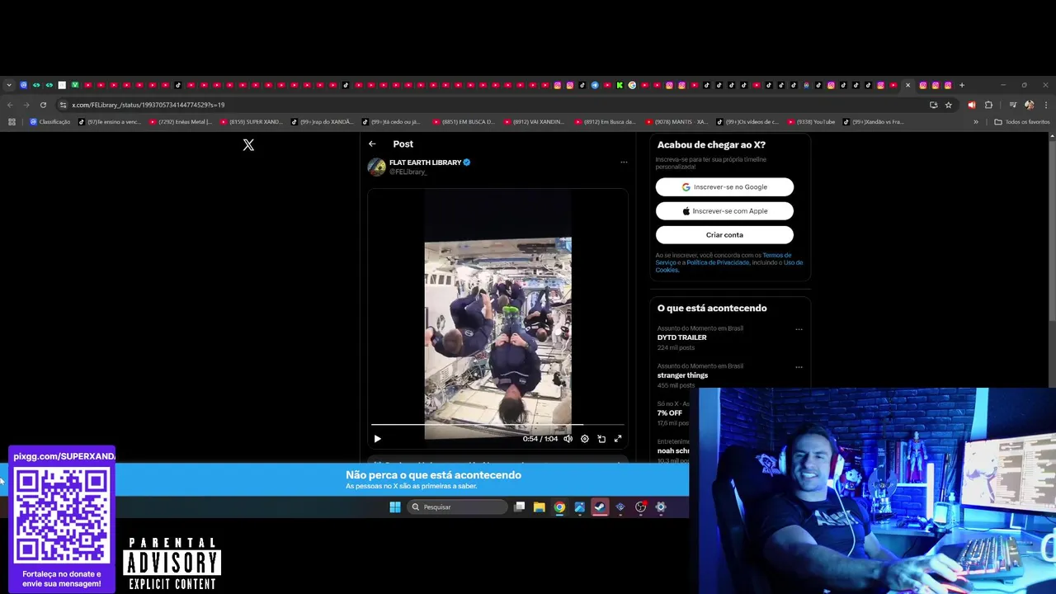Reload the page
The image size is (1056, 594).
[x=43, y=105]
